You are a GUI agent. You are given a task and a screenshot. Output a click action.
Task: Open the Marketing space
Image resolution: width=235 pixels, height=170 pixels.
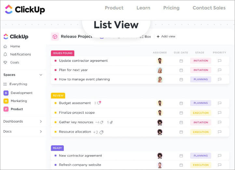(x=19, y=101)
